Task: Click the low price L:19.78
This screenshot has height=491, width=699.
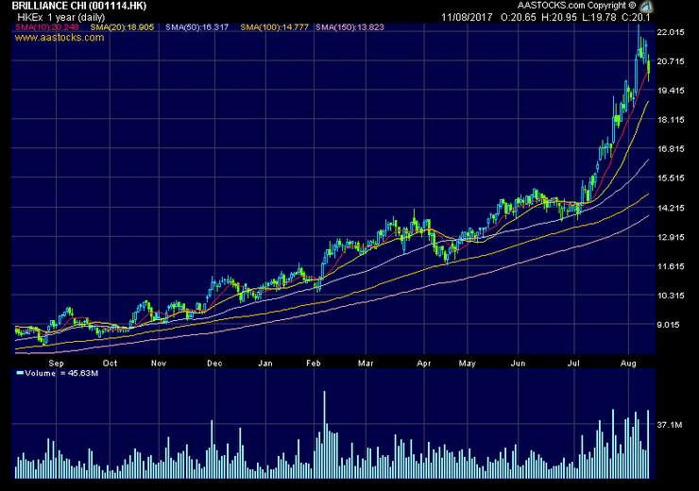Action: (x=599, y=17)
